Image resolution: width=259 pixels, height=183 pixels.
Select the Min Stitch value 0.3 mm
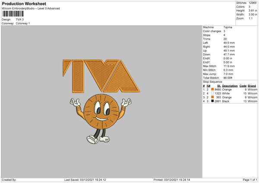click(228, 70)
